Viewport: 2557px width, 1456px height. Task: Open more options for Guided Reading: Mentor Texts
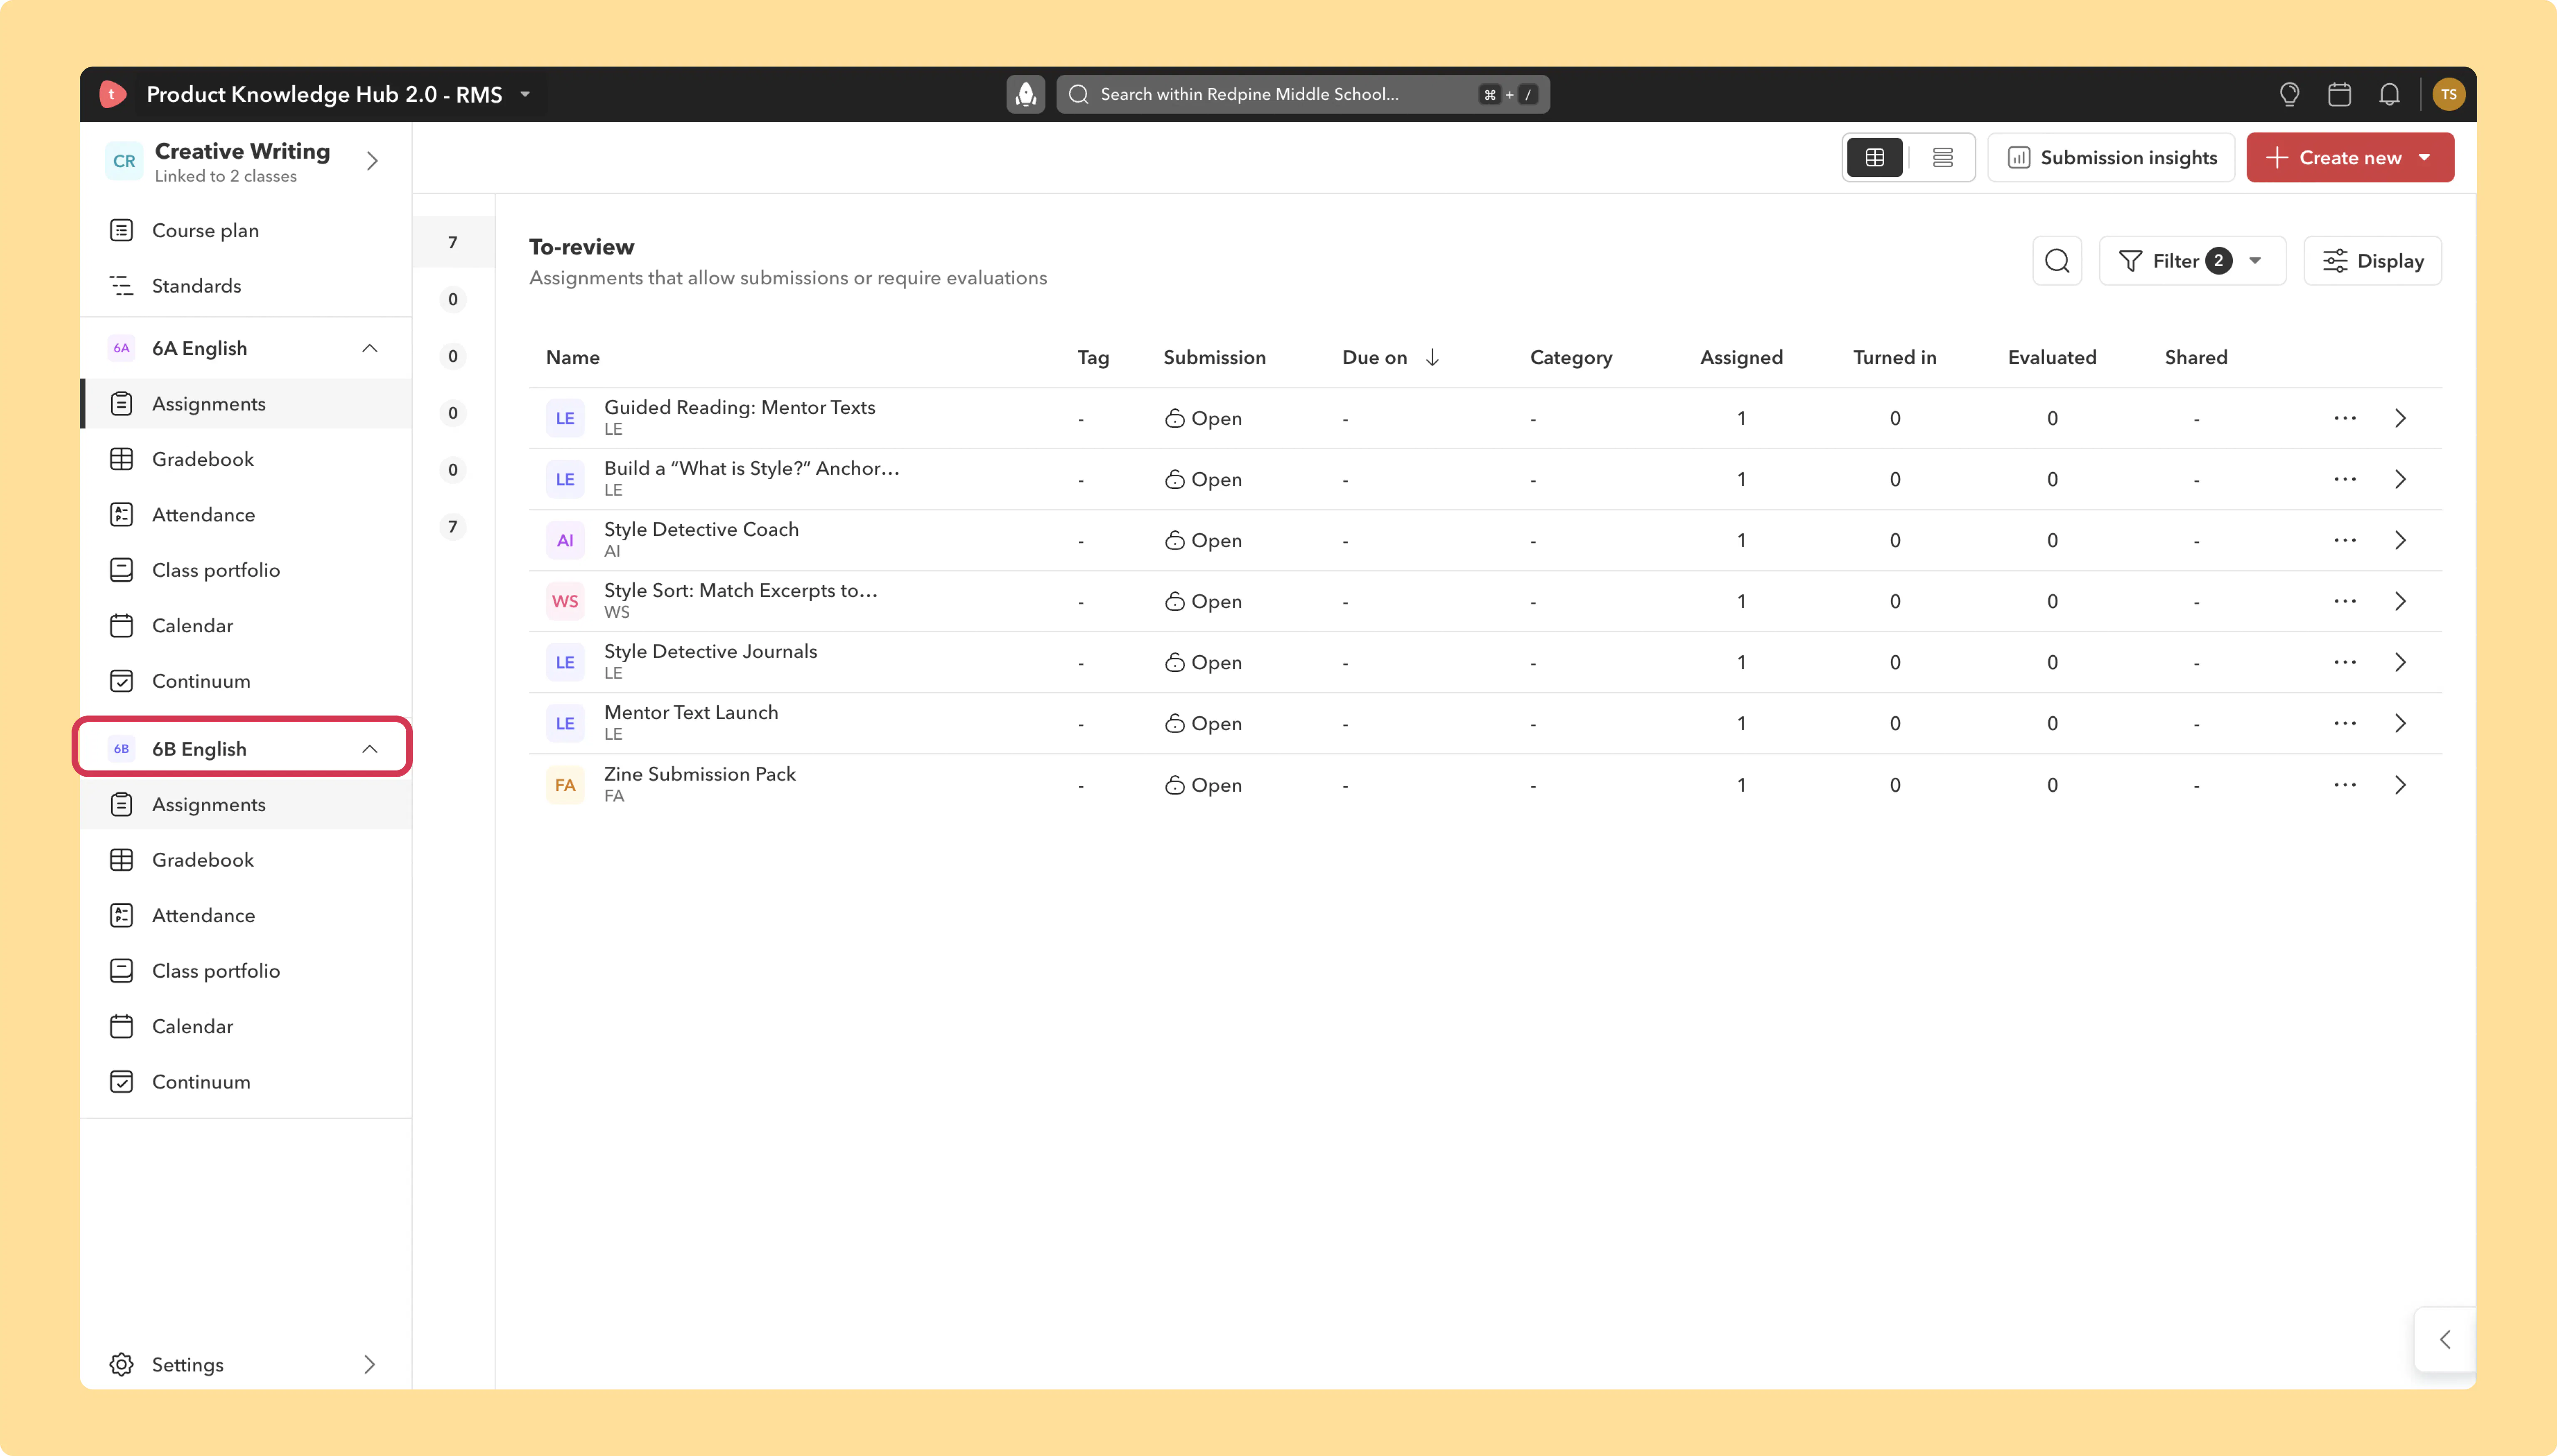tap(2345, 418)
